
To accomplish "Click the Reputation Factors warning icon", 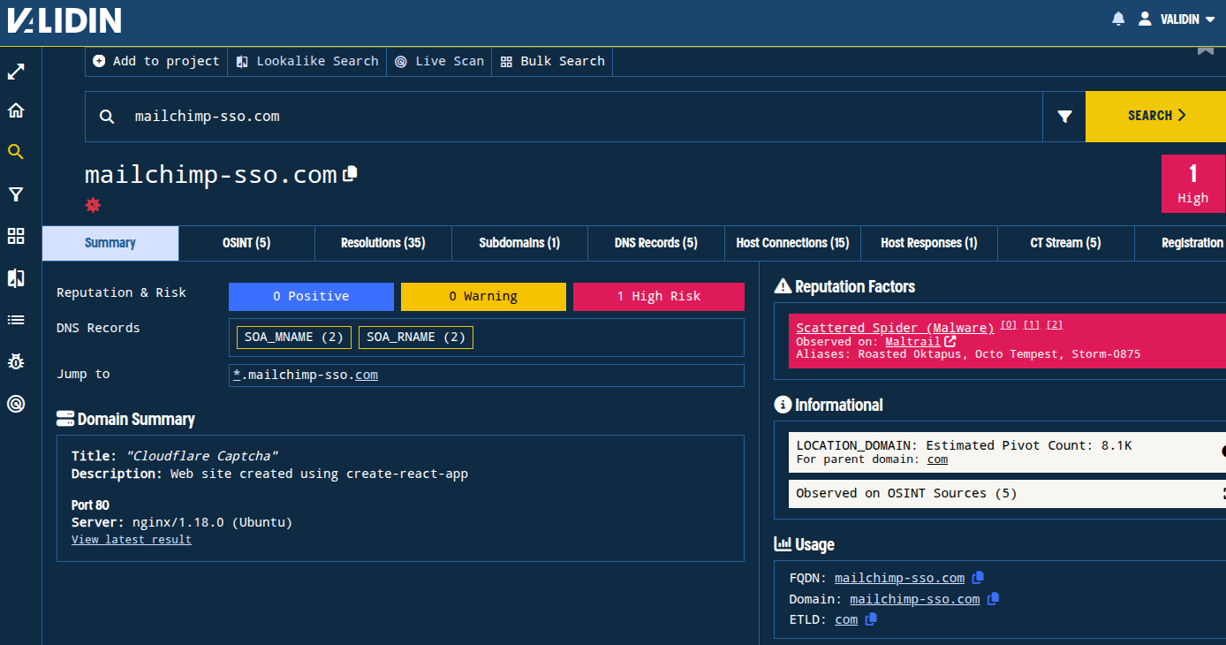I will (783, 286).
